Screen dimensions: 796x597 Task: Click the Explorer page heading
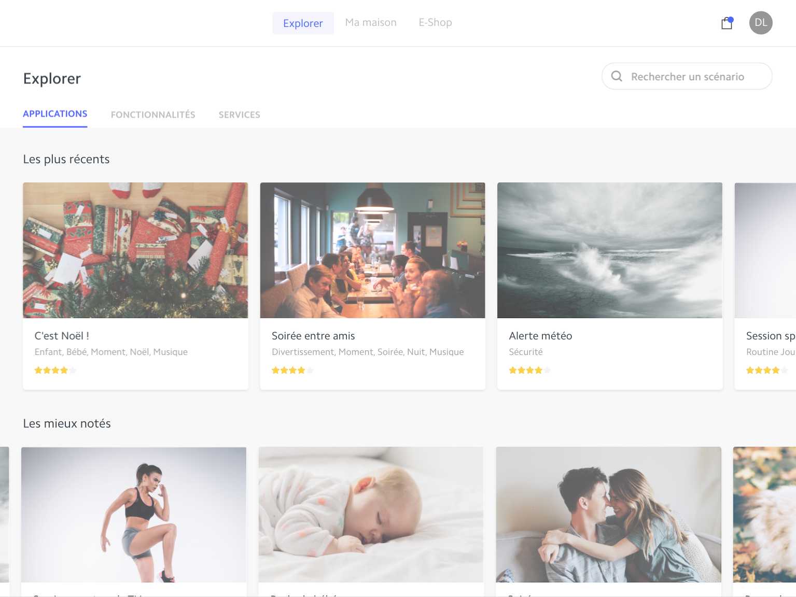point(52,78)
